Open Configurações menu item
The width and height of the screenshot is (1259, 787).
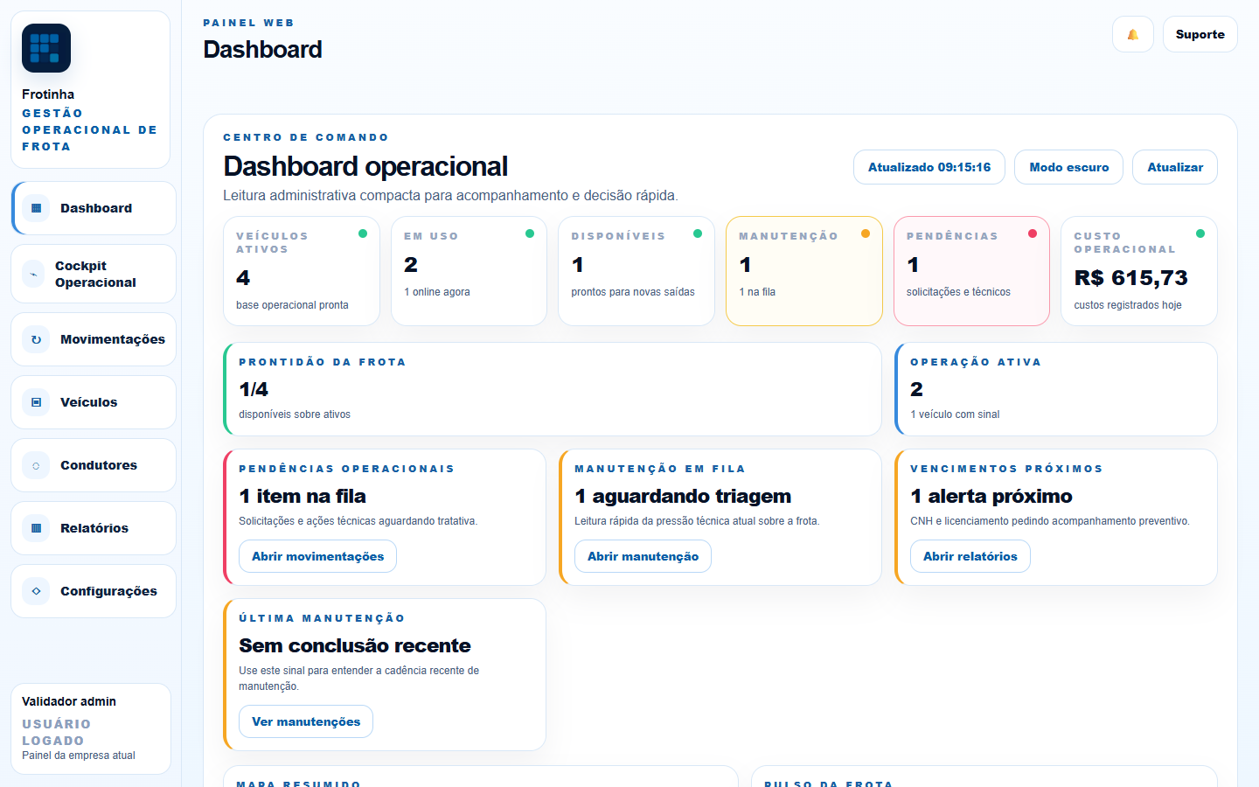(x=94, y=591)
